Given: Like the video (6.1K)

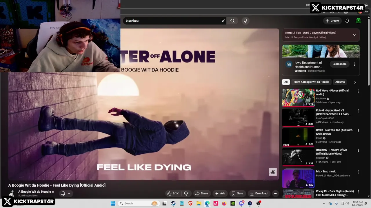Looking at the screenshot, I should (x=173, y=194).
